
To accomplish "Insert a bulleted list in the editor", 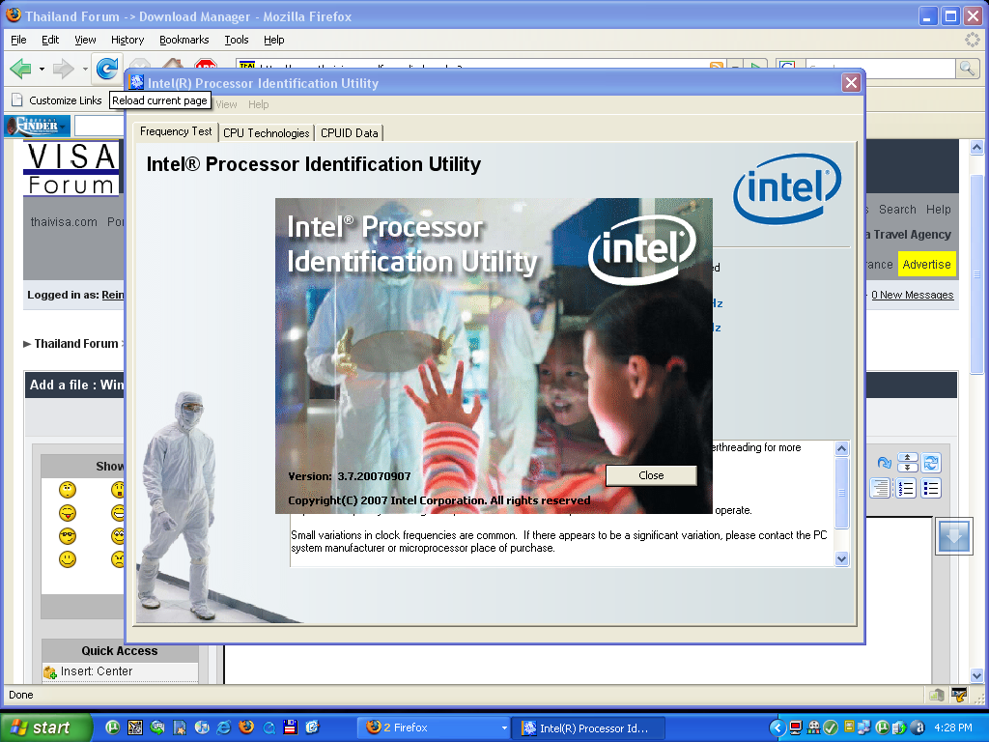I will (x=931, y=488).
